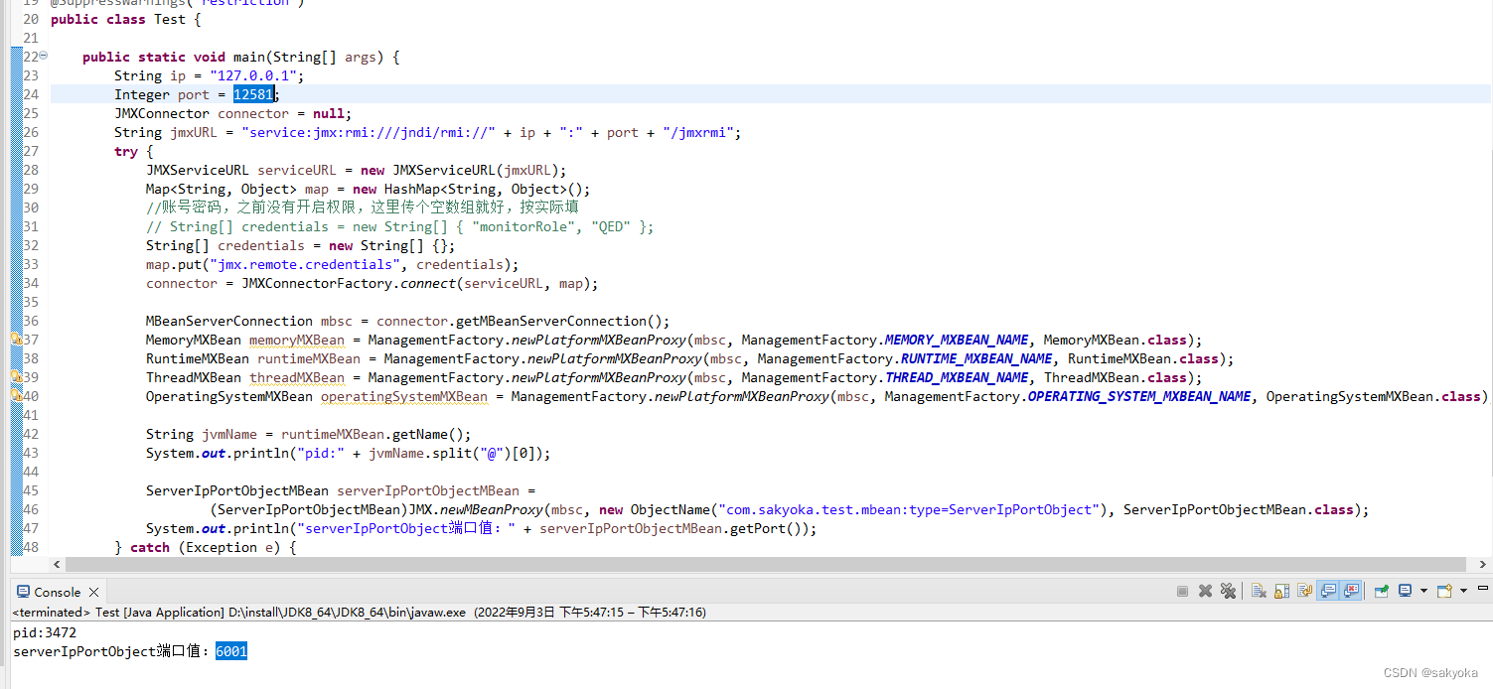Click Remove All Terminated Launches icon
The width and height of the screenshot is (1493, 689).
coord(1229,590)
